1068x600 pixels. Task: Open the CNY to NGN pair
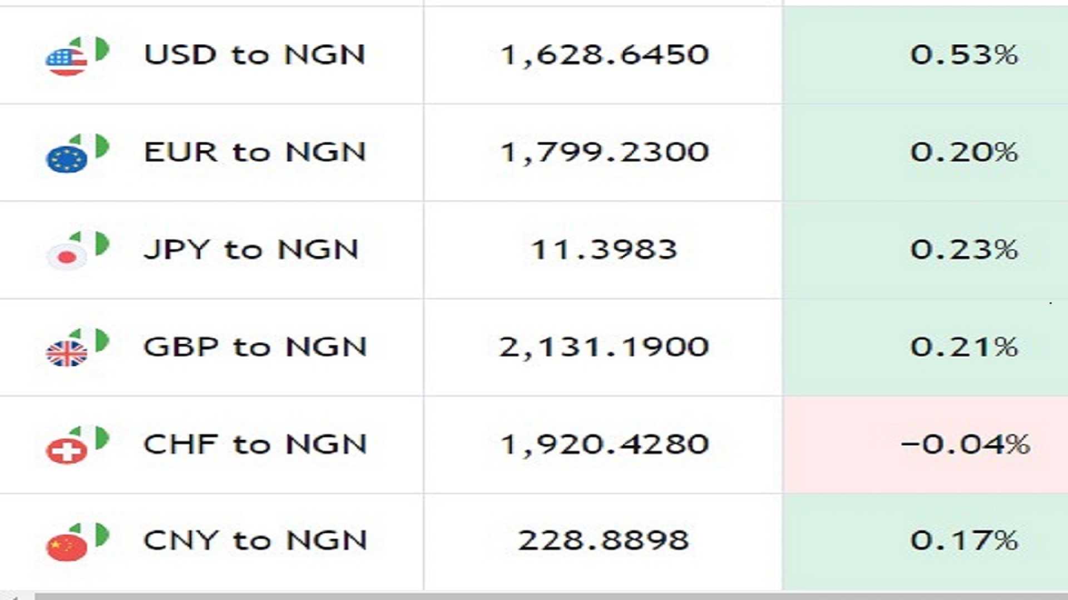click(255, 540)
